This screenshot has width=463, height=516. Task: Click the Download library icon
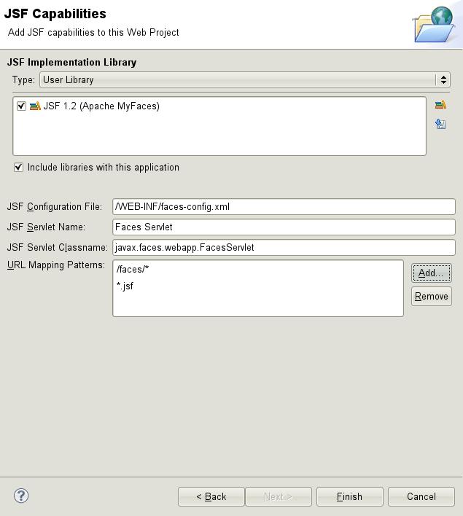point(440,124)
